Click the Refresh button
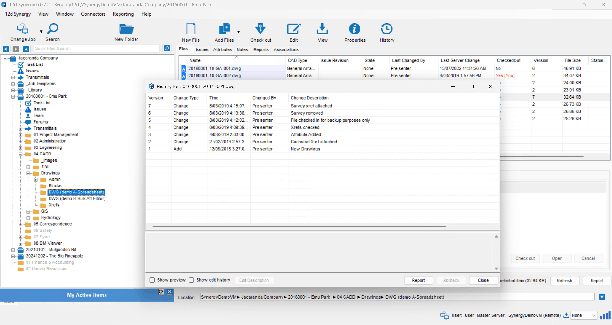Image resolution: width=612 pixels, height=325 pixels. point(564,281)
